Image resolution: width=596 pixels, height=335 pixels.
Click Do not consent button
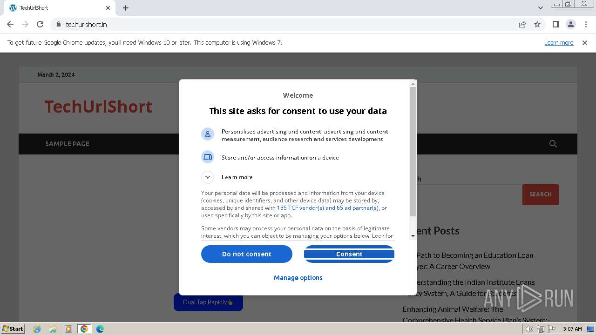tap(247, 254)
